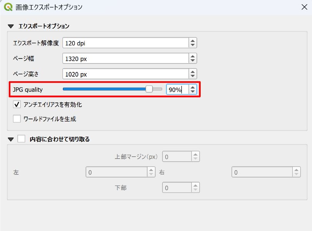Screen dimensions: 312x231
Task: Collapse the 内容に合わせて切り取る section
Action: click(x=11, y=139)
